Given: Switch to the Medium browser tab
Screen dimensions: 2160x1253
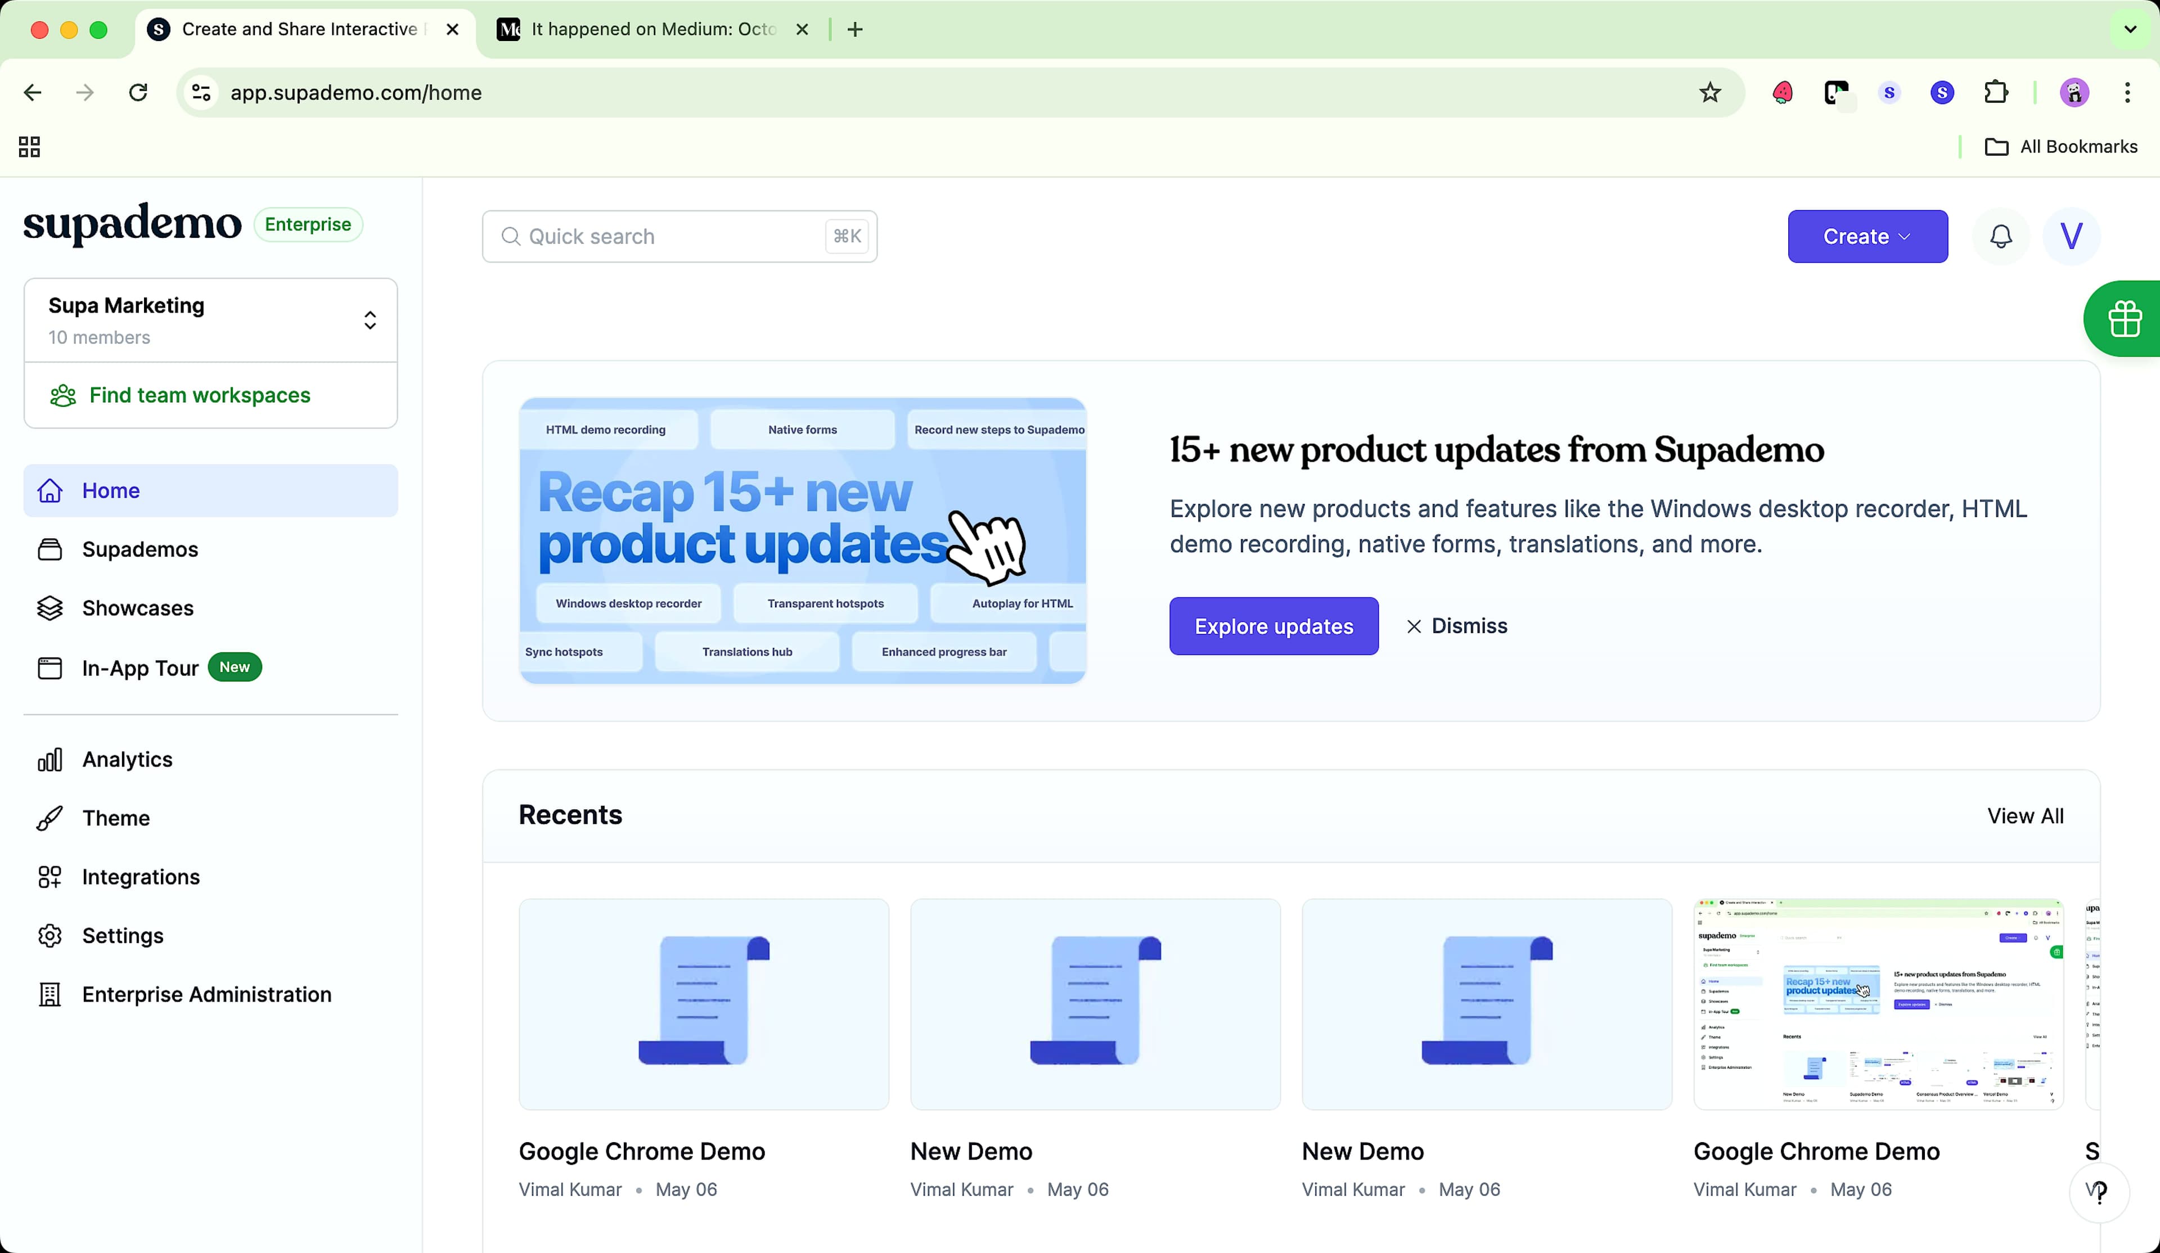Looking at the screenshot, I should coord(652,29).
